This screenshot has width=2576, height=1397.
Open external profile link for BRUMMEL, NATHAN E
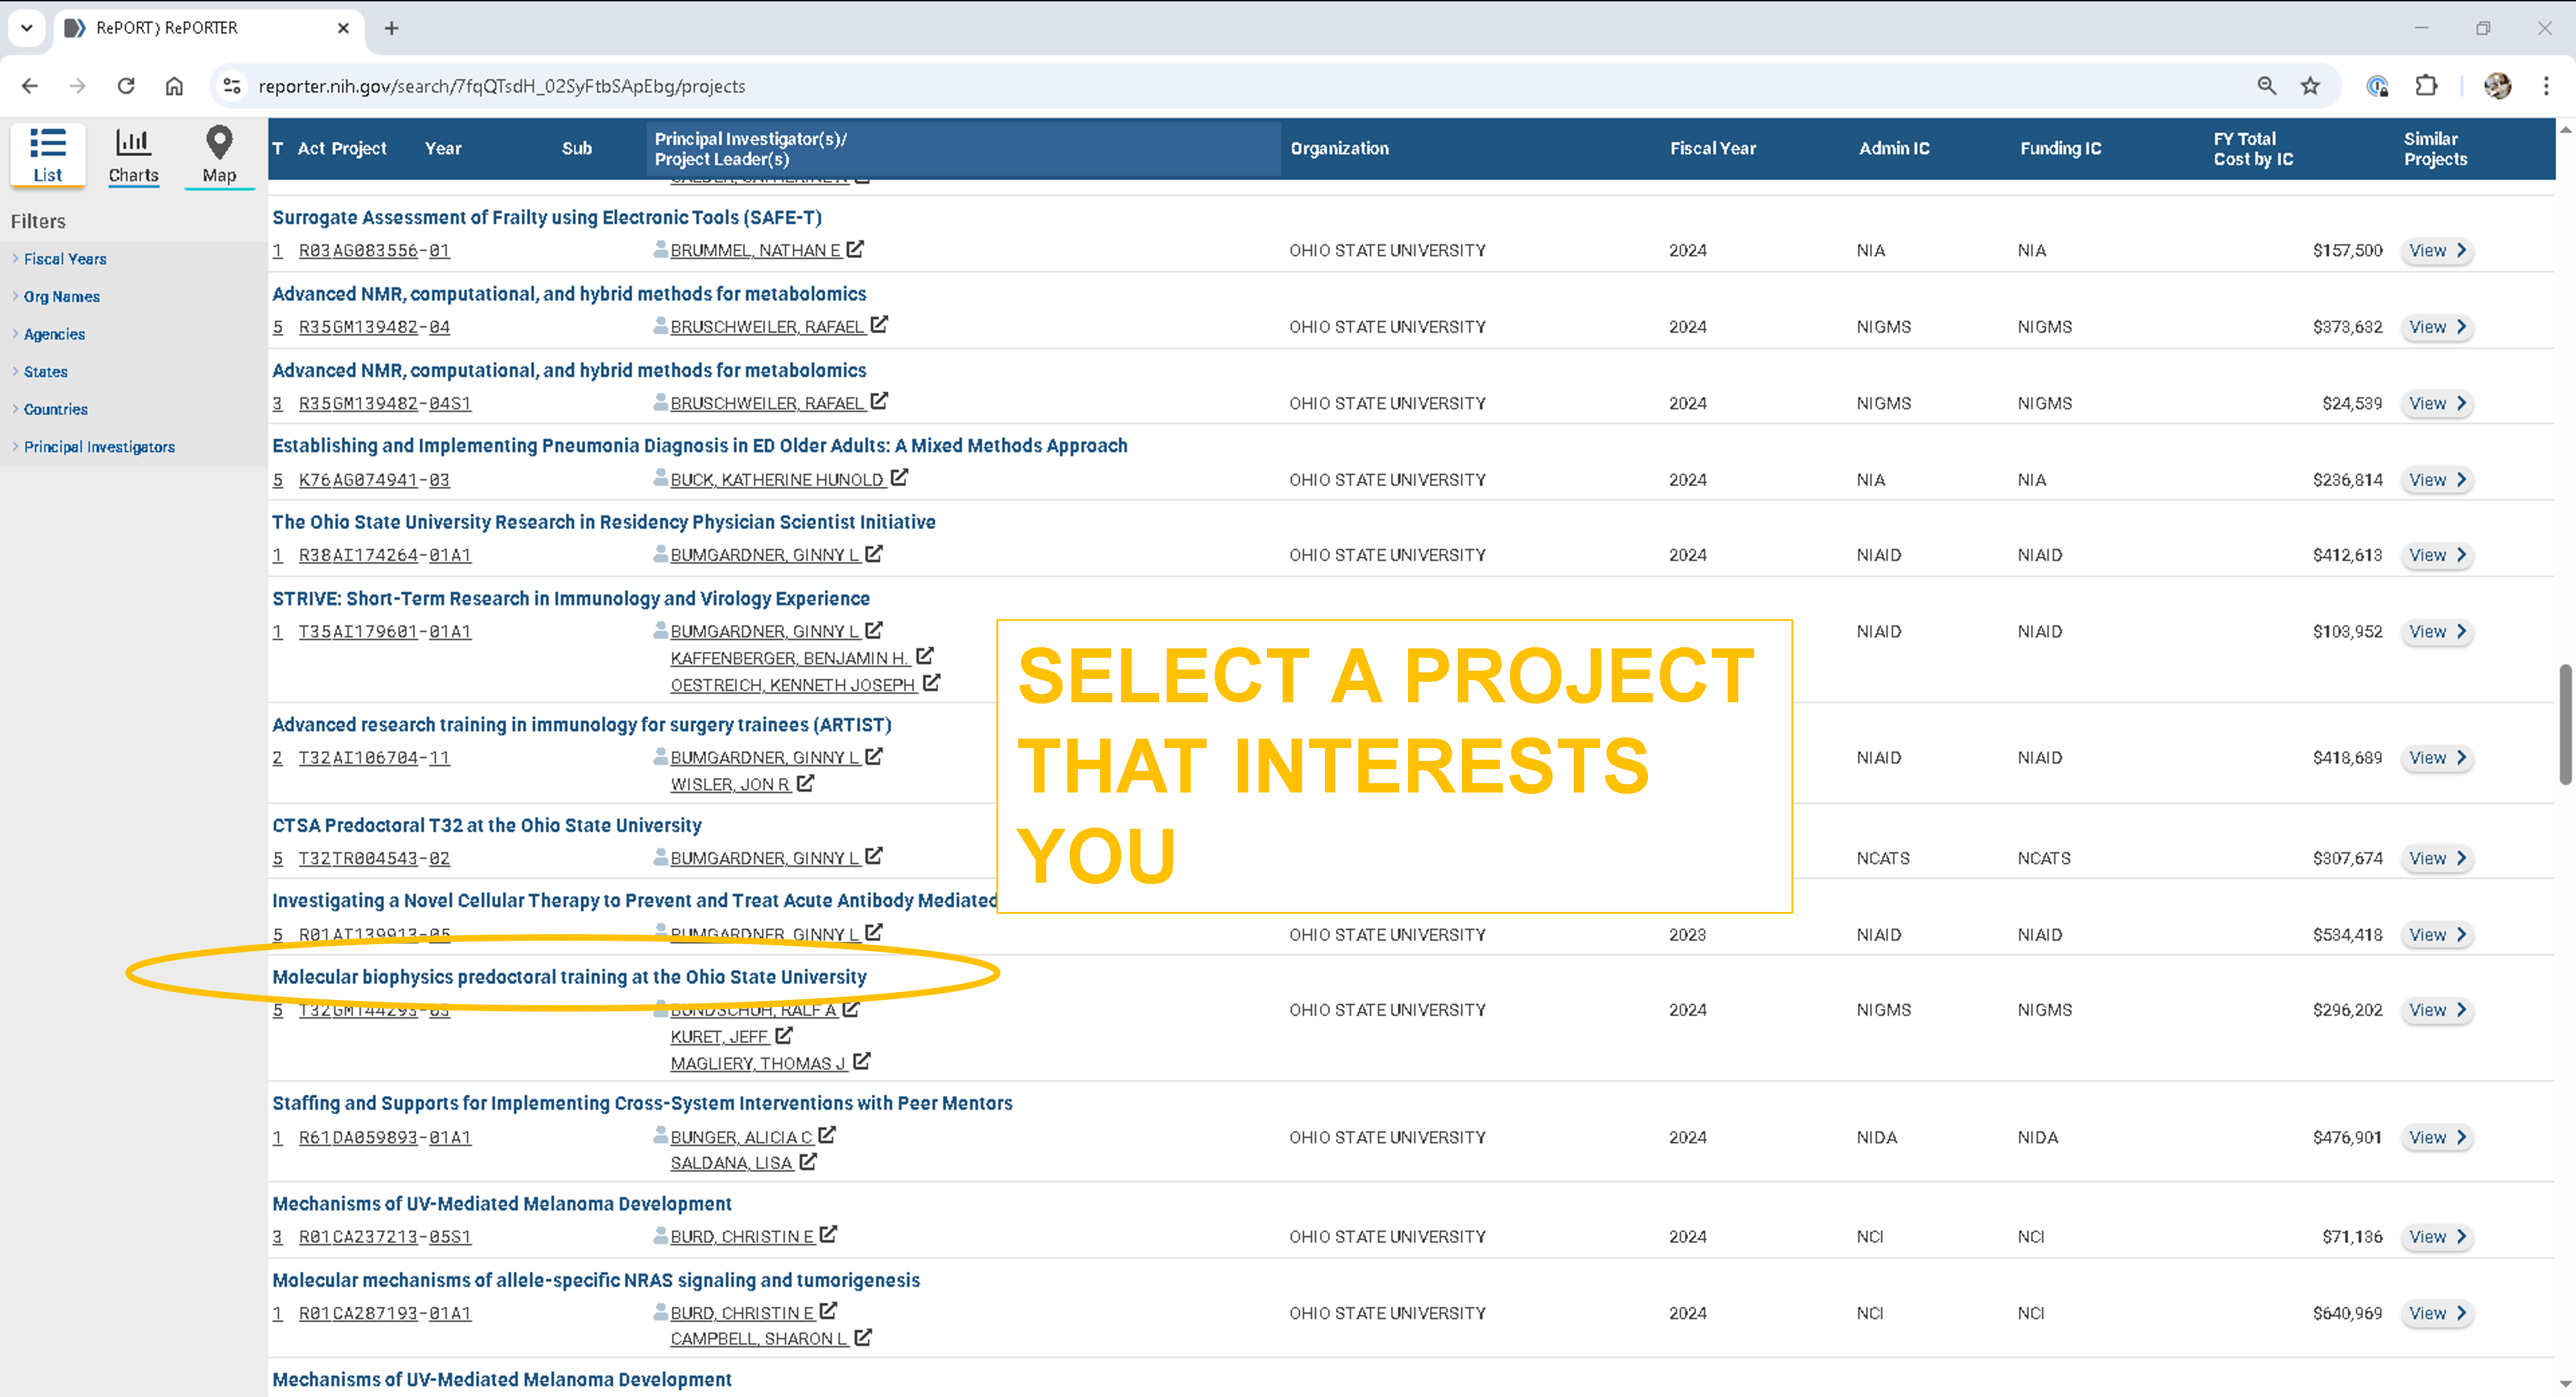[x=856, y=249]
